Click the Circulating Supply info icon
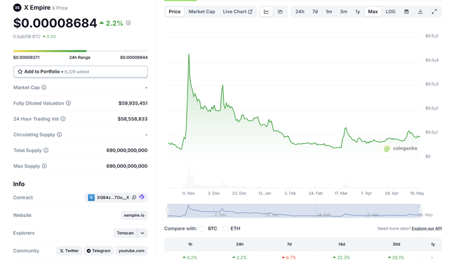The height and width of the screenshot is (260, 456). tap(59, 135)
